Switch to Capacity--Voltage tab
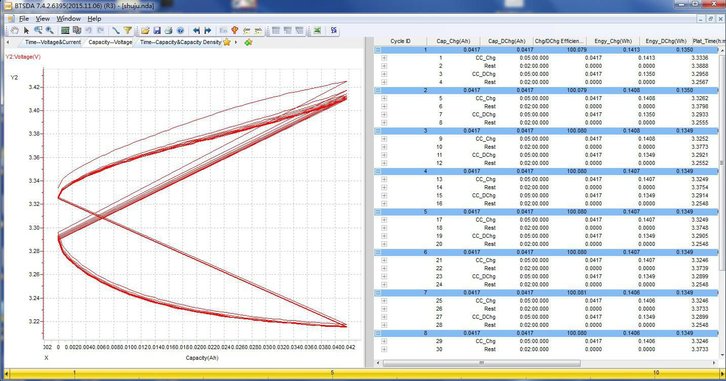 pos(110,42)
